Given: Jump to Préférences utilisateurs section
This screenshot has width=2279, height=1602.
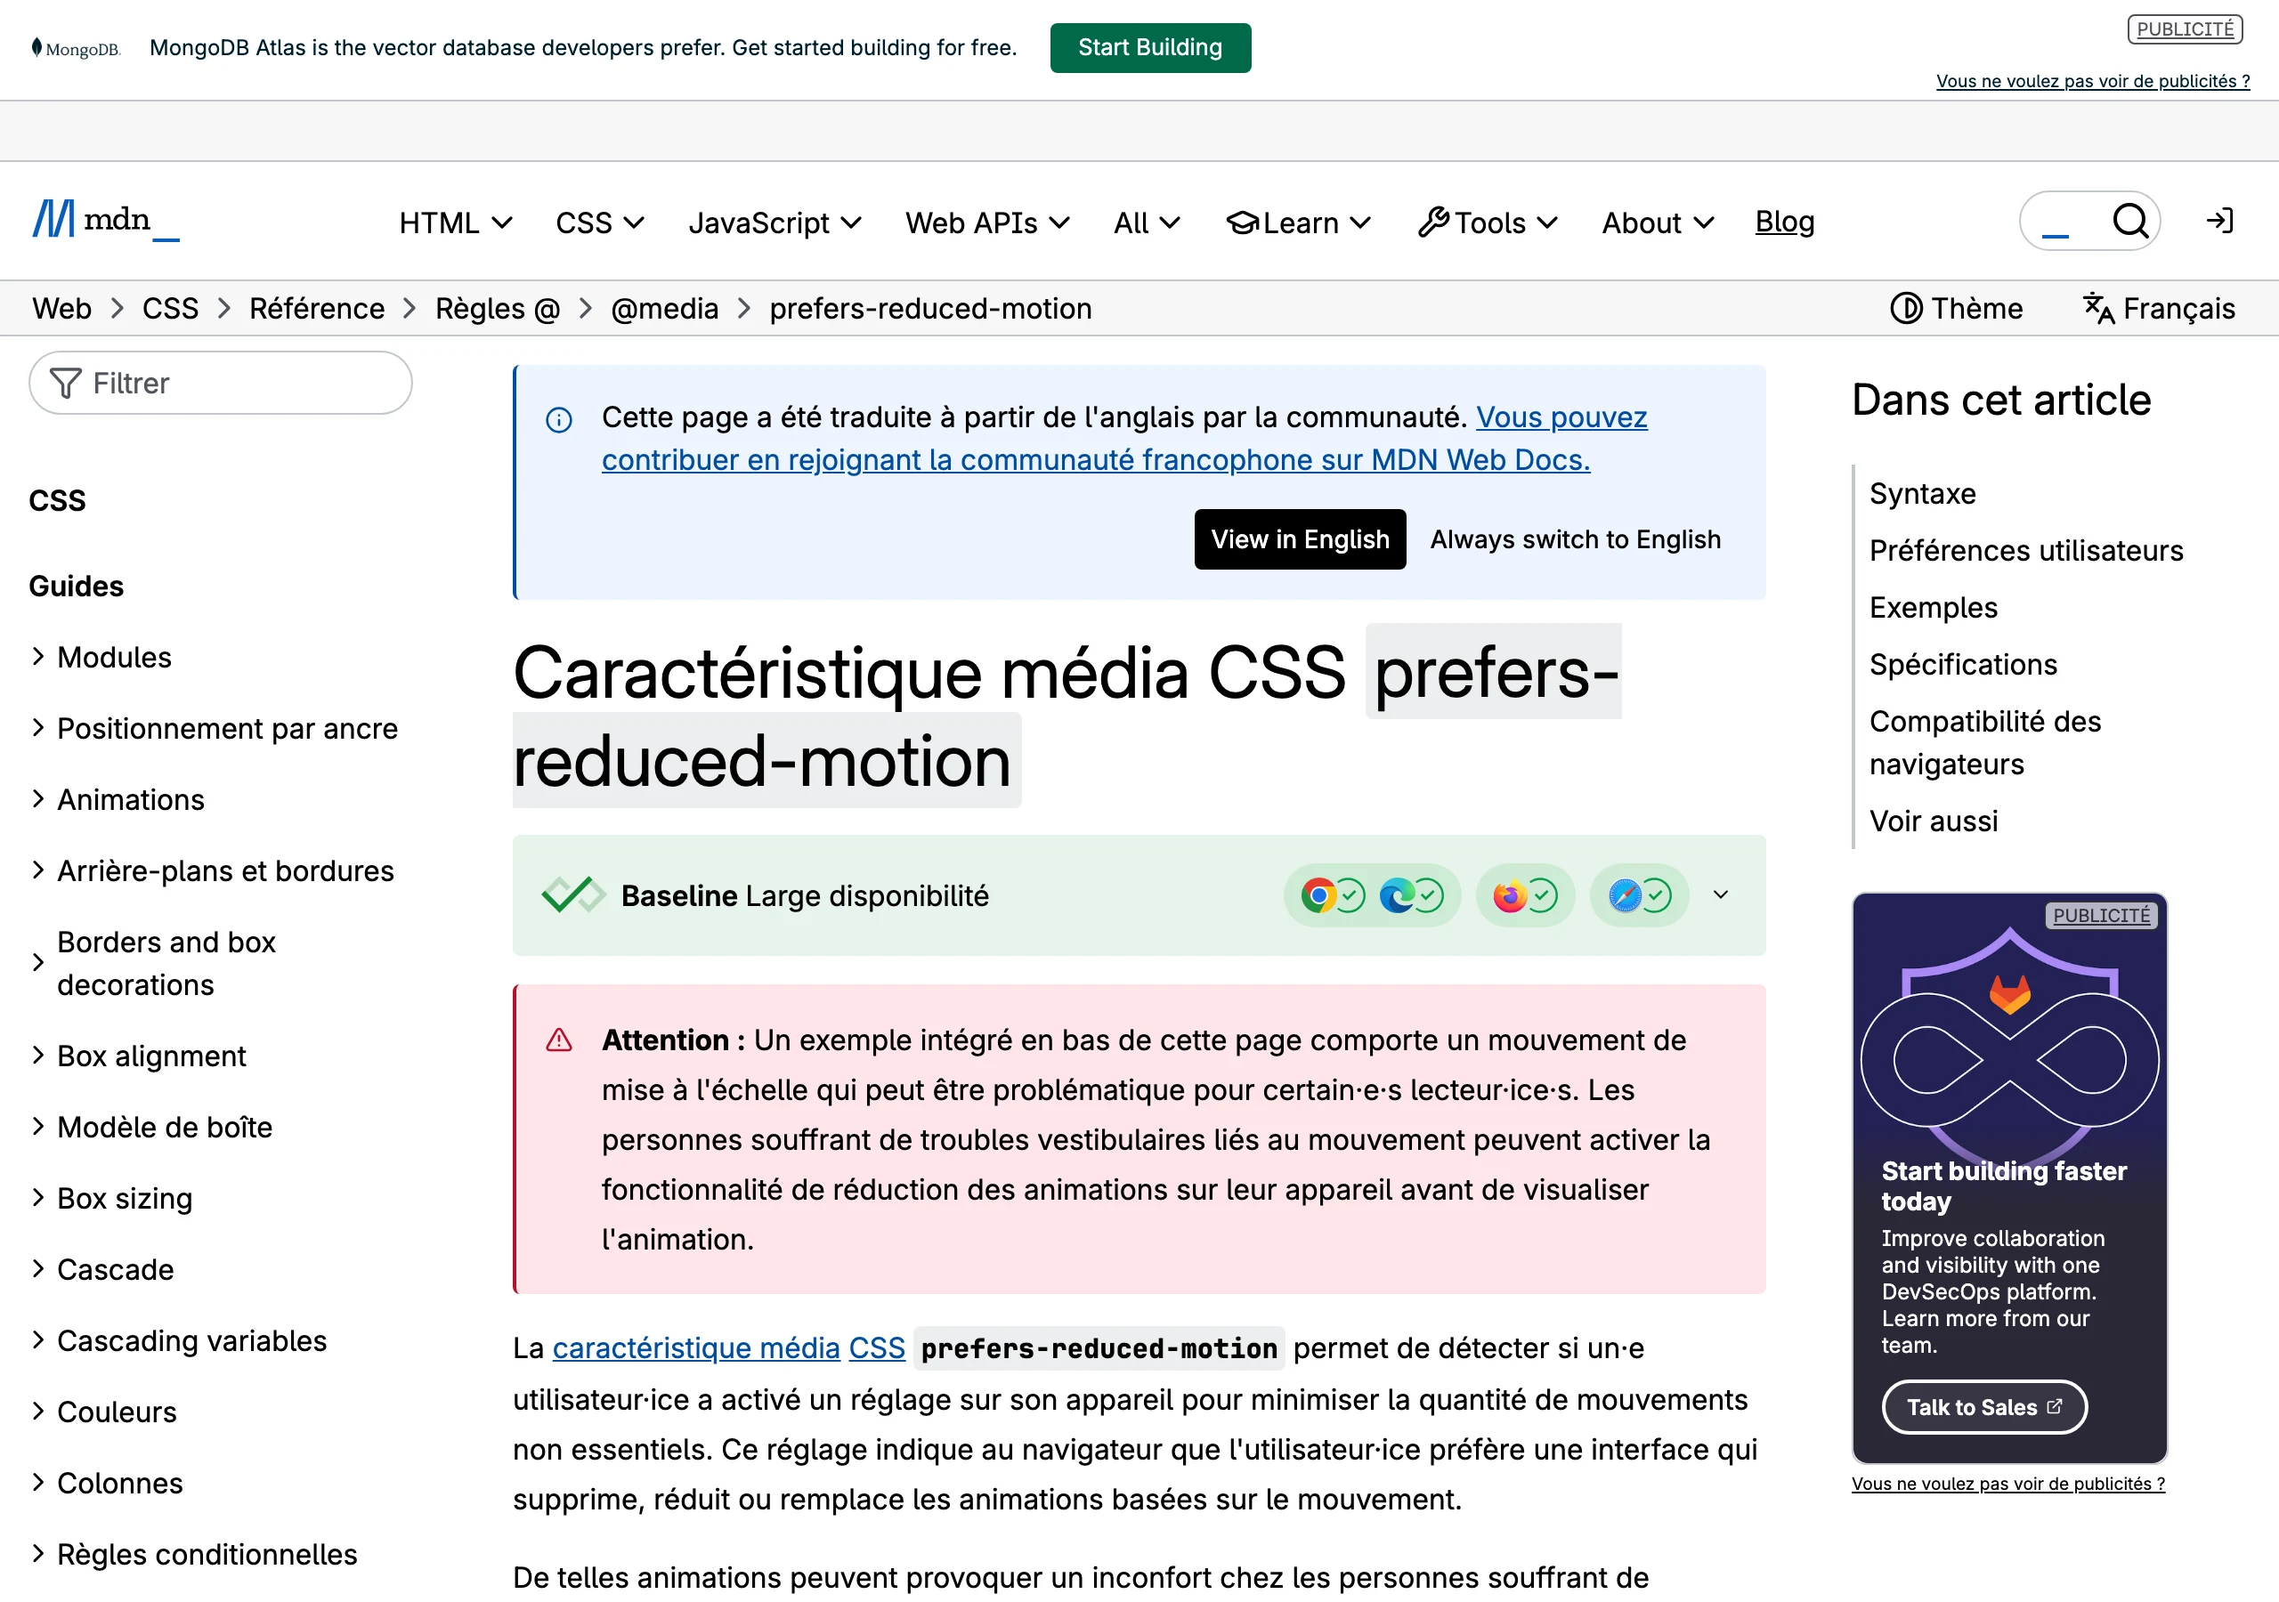Looking at the screenshot, I should click(x=2025, y=551).
